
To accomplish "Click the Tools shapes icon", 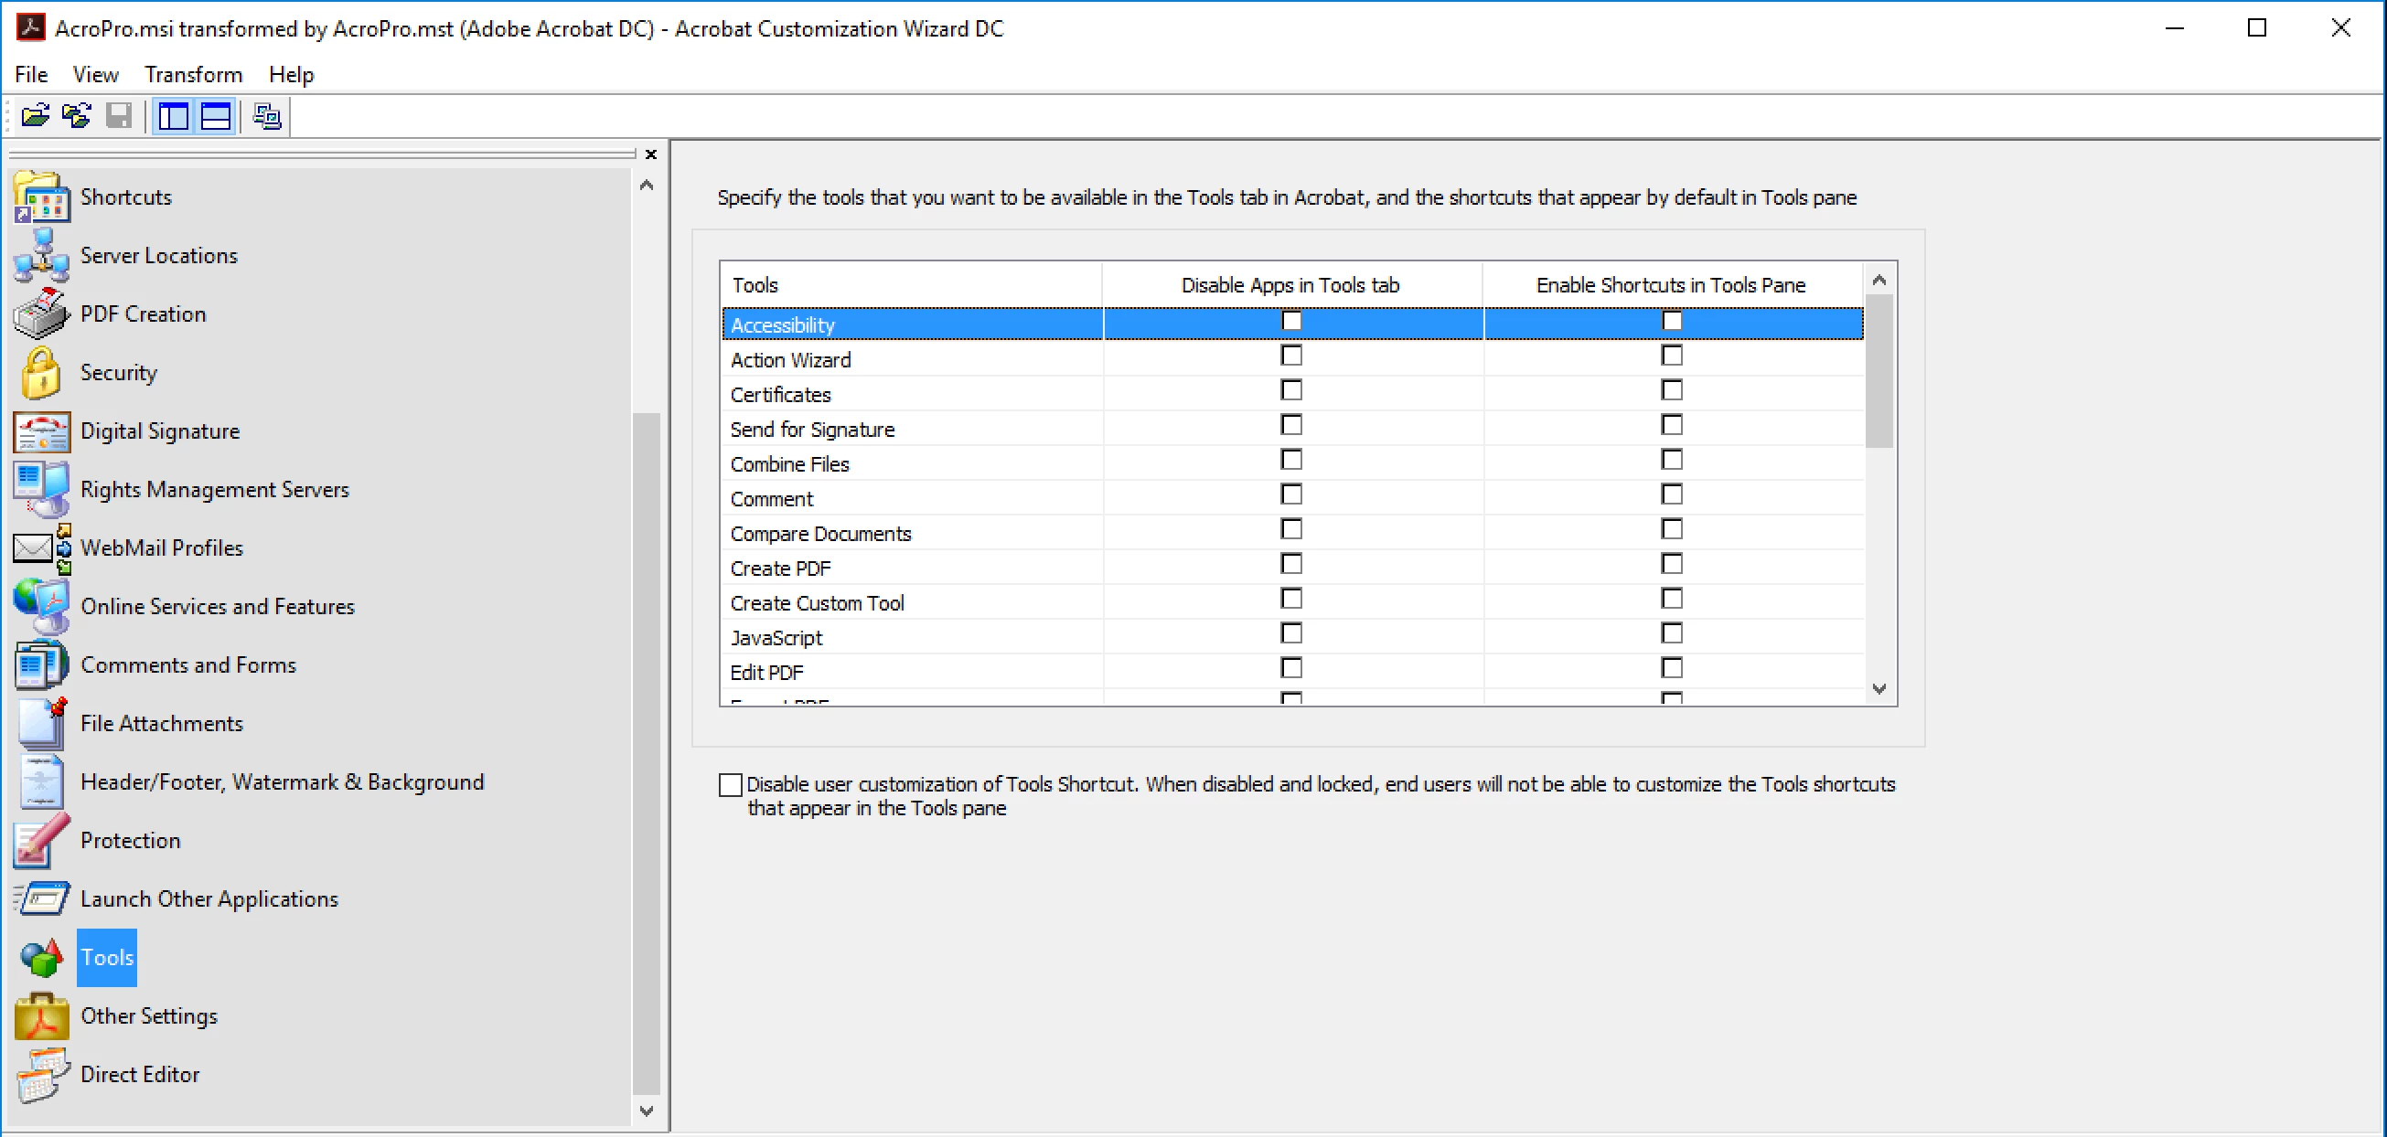I will coord(42,957).
